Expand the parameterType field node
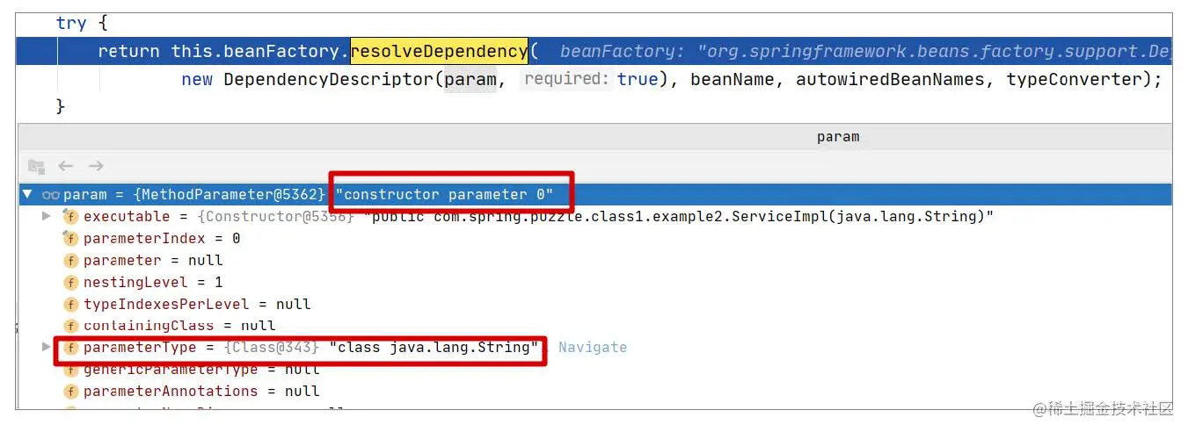 47,348
